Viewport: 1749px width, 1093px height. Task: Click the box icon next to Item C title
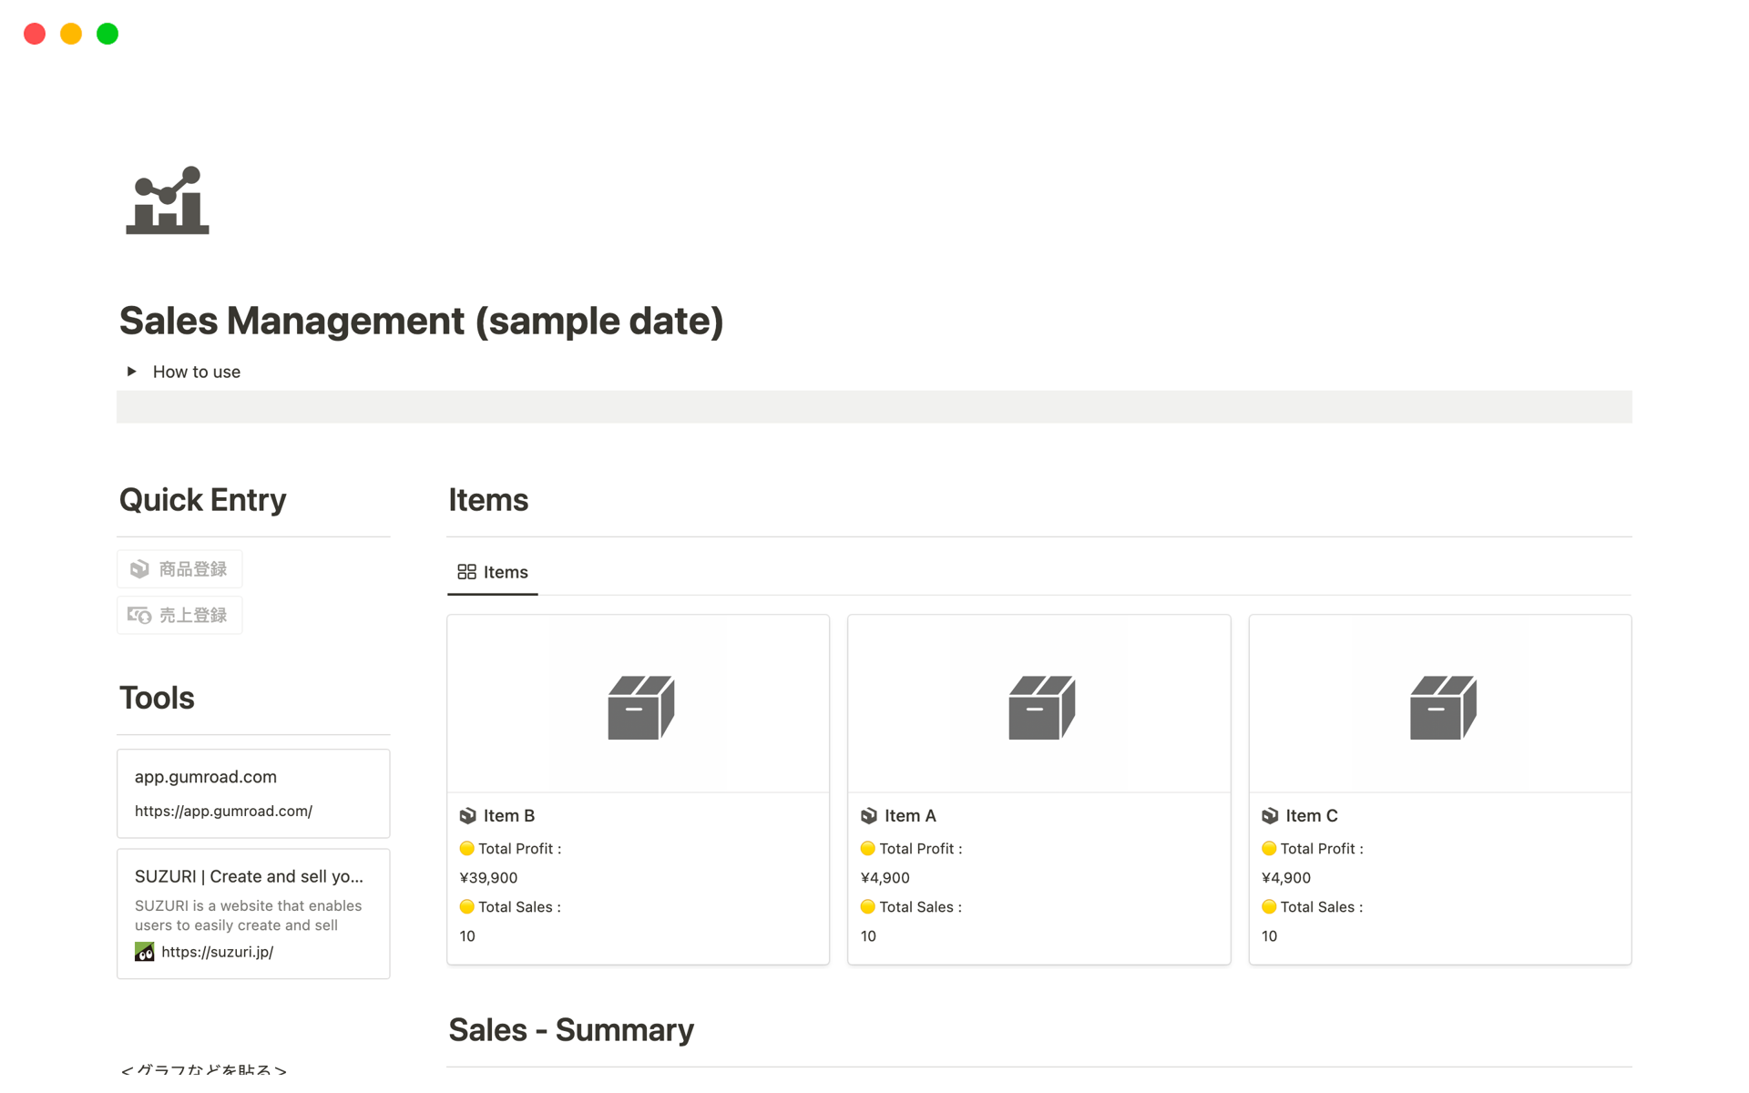click(x=1270, y=816)
